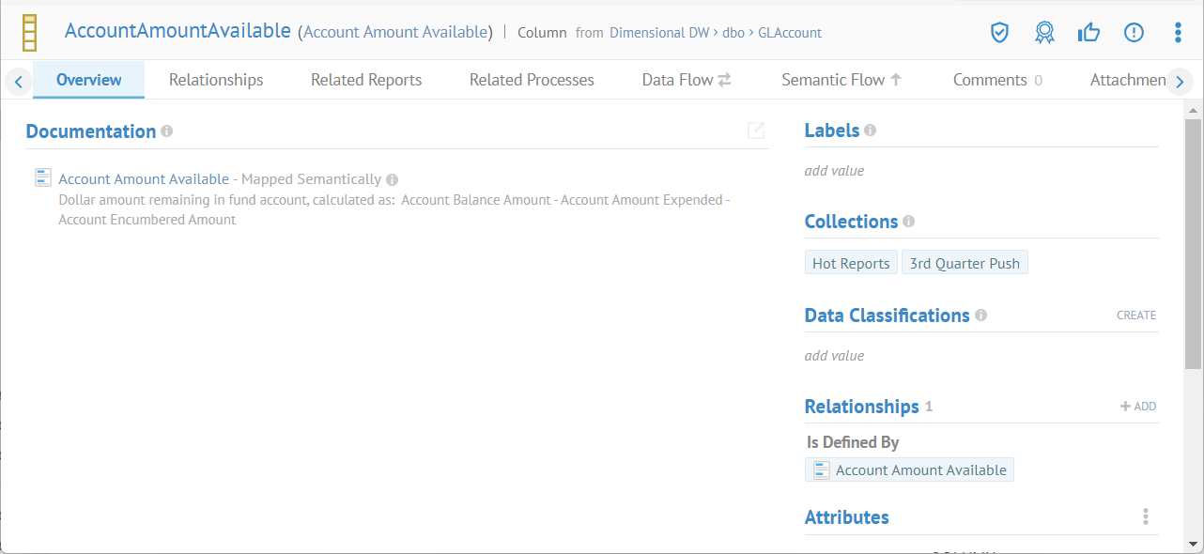
Task: Click the vertical scrollbar on the right
Action: click(1193, 244)
